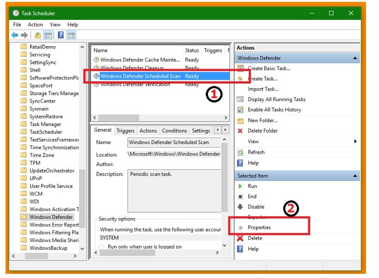379x278 pixels.
Task: Collapse the Windows Defender actions section
Action: pos(355,58)
